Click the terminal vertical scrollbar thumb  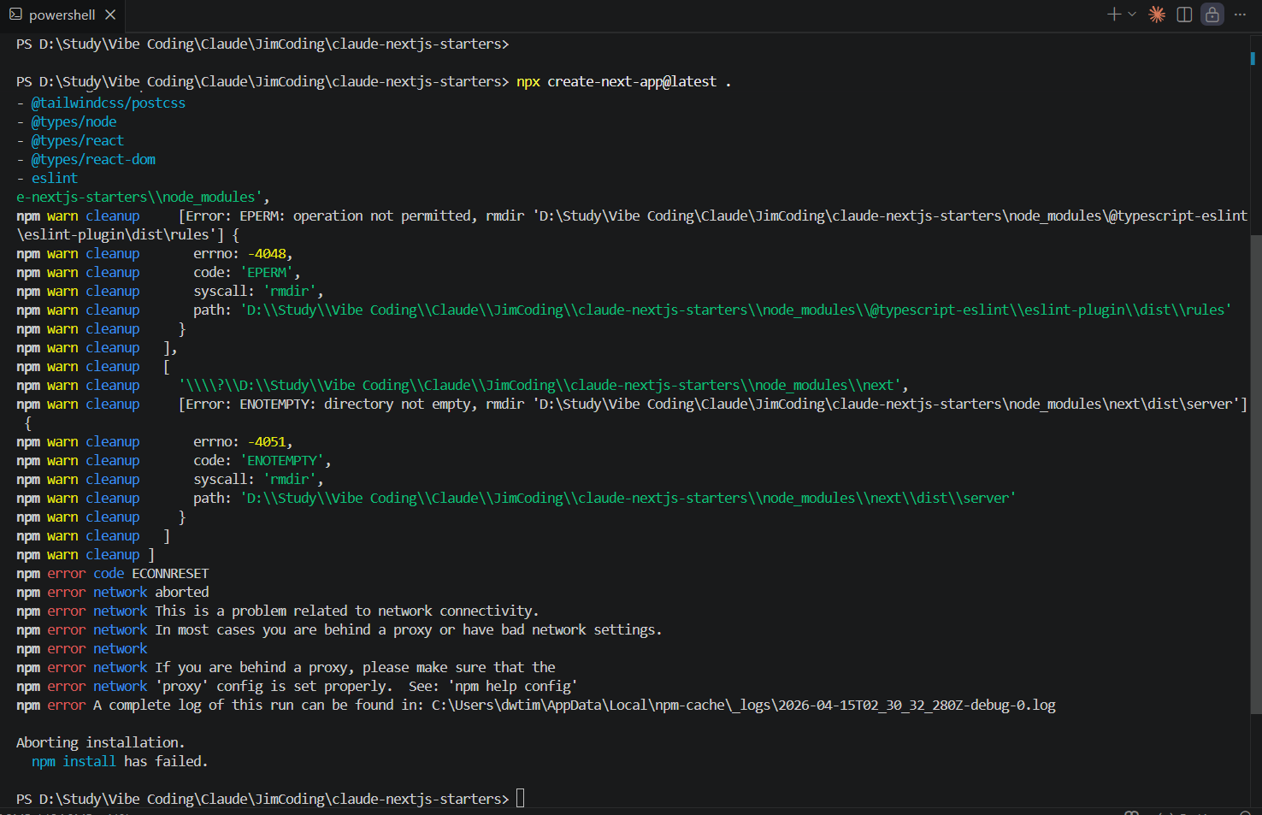[x=1255, y=385]
